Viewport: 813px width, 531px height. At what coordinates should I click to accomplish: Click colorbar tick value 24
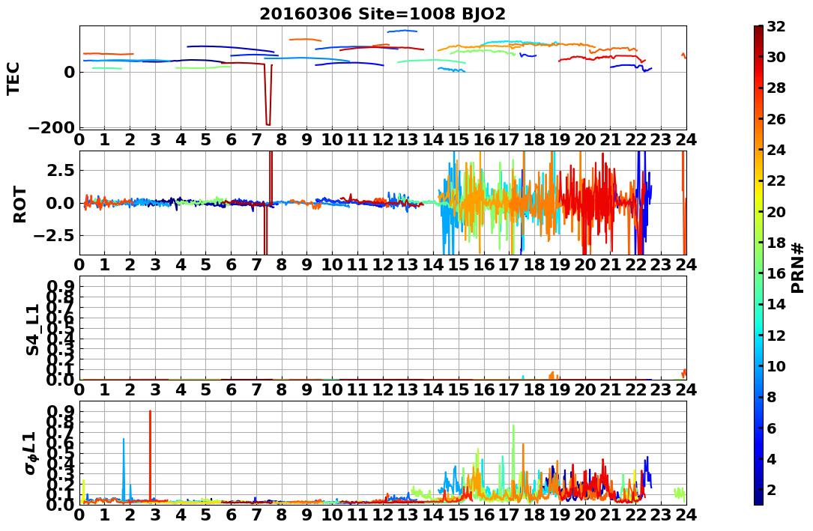click(x=777, y=150)
